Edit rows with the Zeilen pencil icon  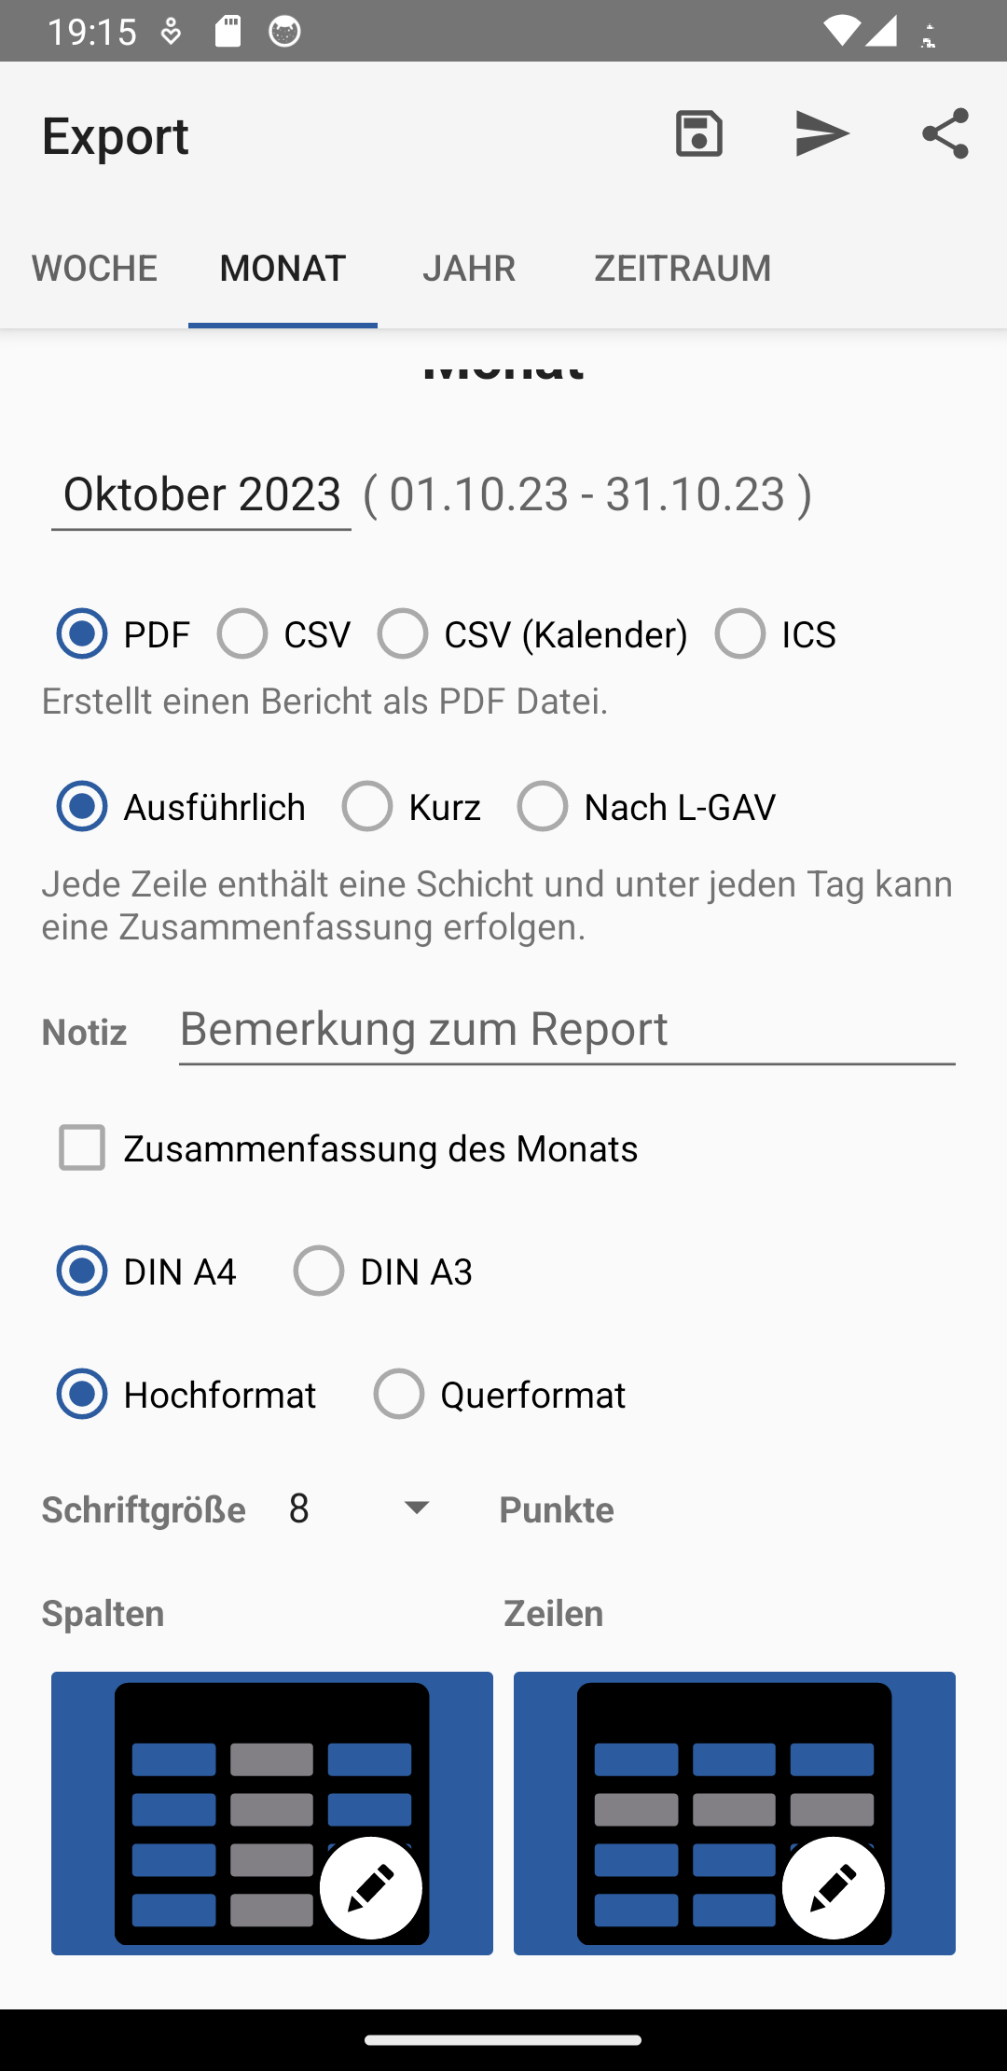coord(833,1887)
